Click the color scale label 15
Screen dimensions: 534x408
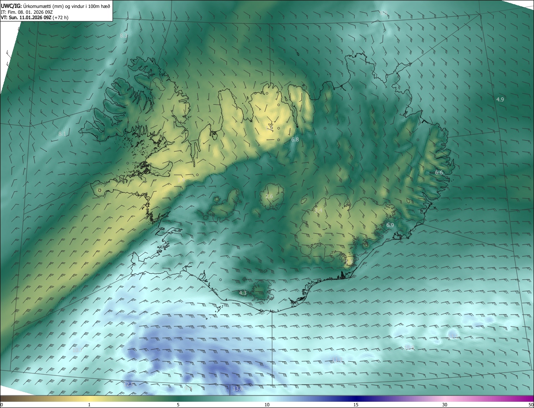[356, 405]
